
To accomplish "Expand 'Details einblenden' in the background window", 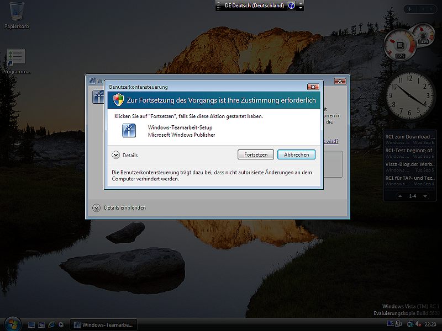I will 96,208.
